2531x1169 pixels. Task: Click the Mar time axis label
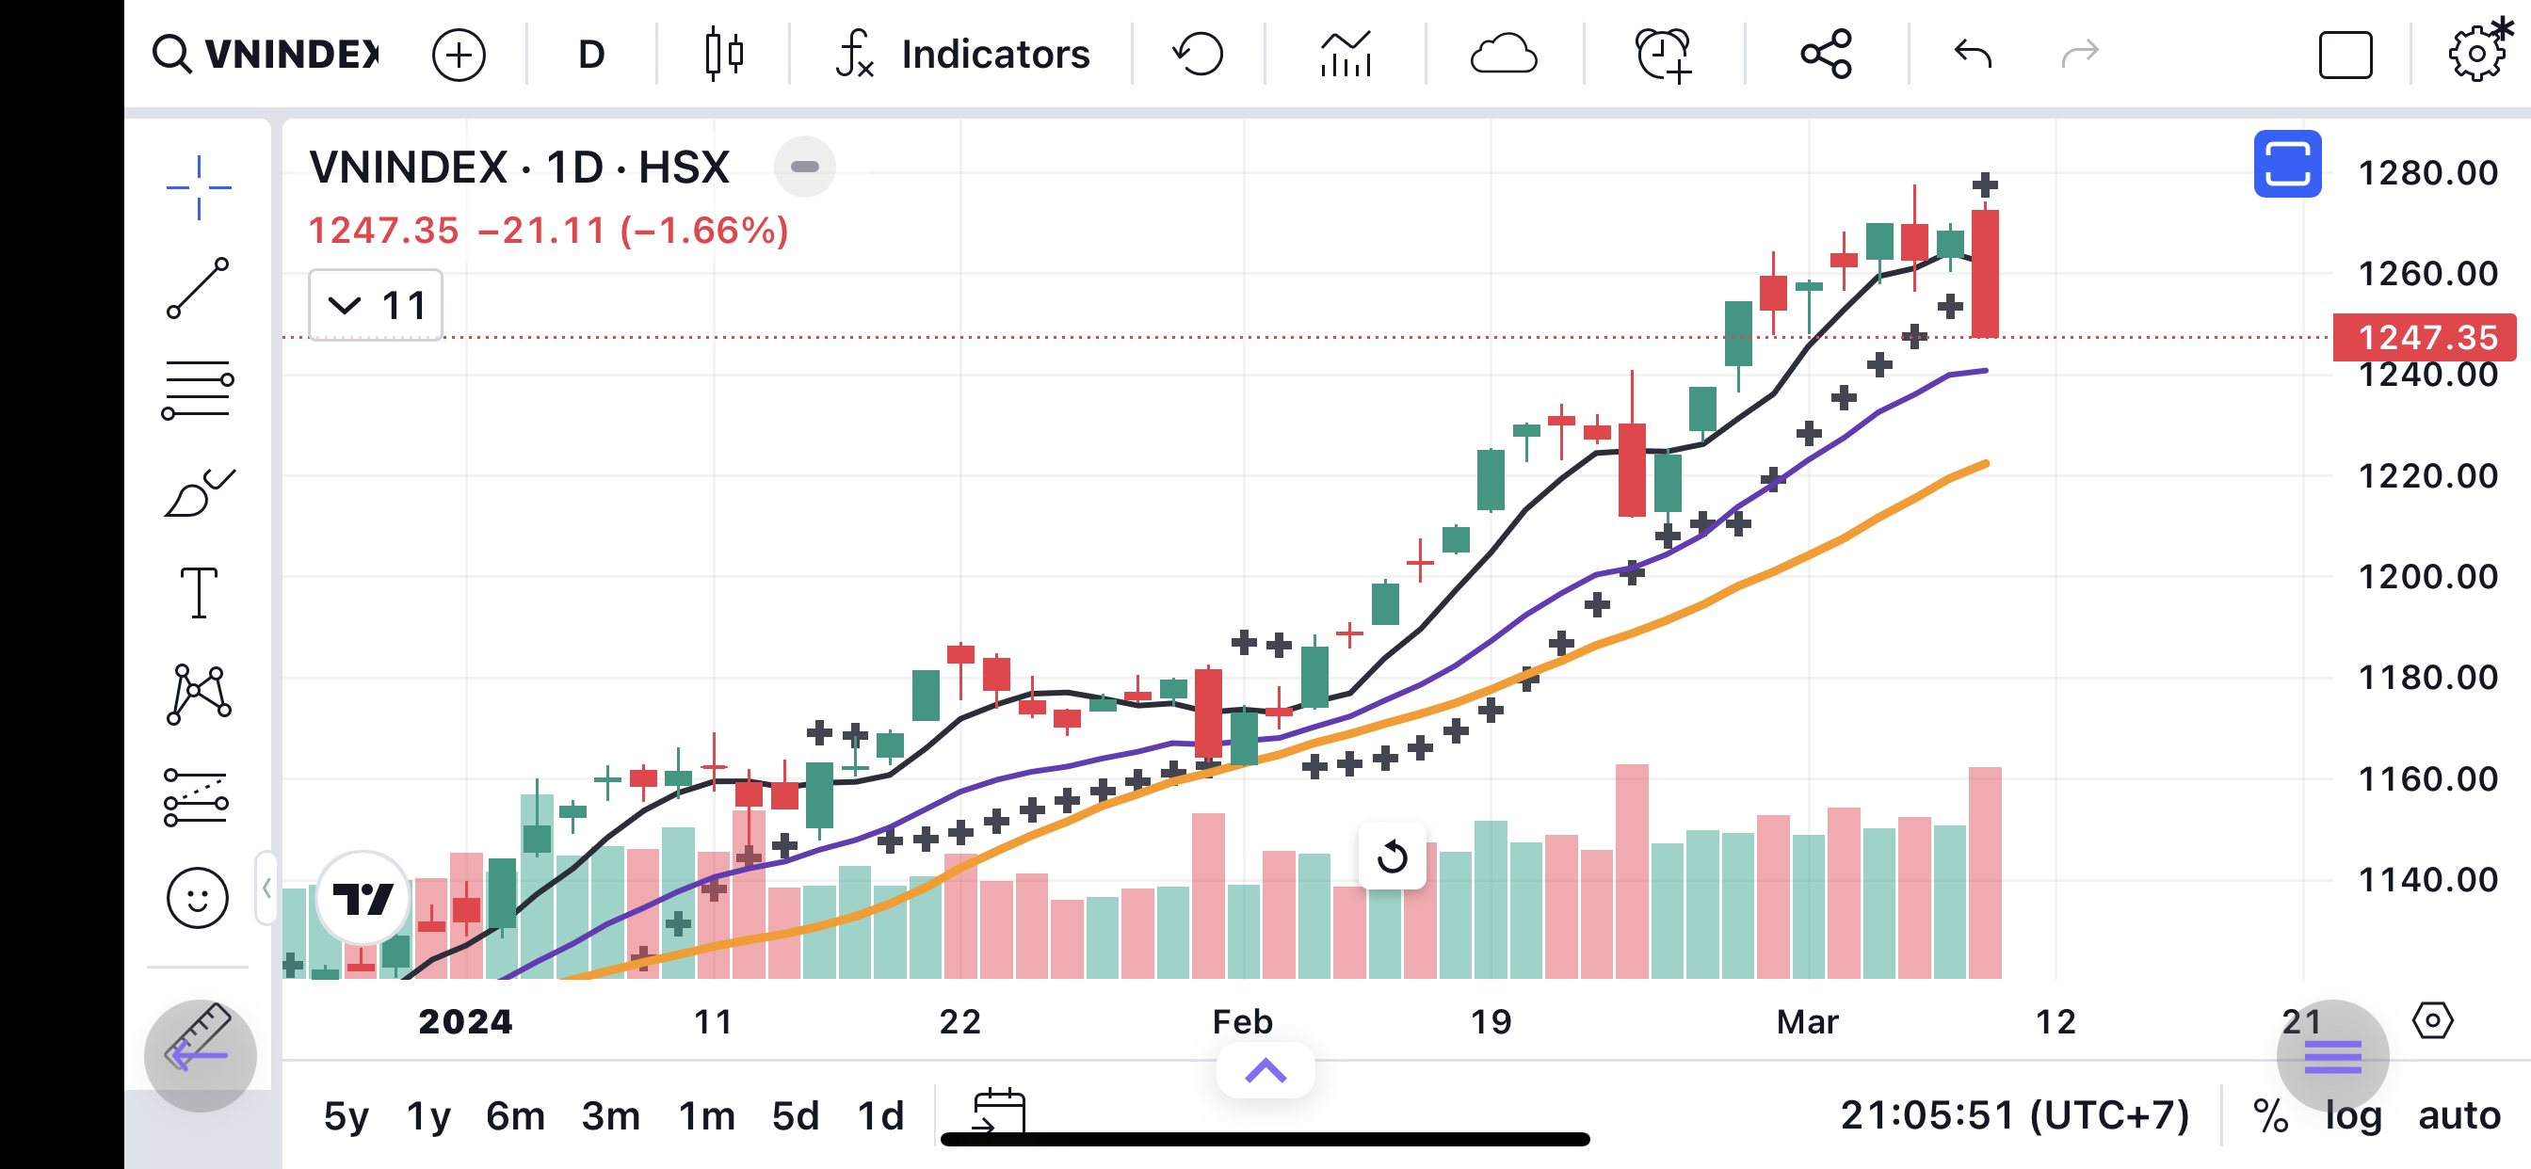pyautogui.click(x=1807, y=1021)
